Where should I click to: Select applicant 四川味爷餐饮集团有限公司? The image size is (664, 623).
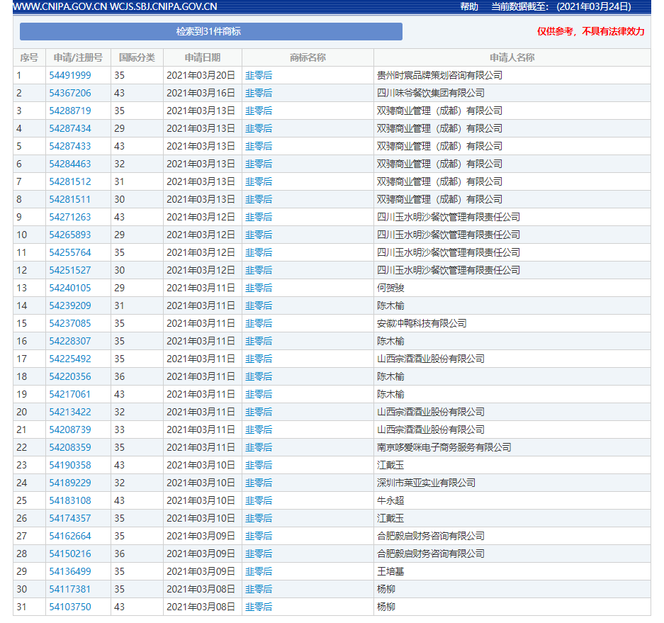click(431, 93)
